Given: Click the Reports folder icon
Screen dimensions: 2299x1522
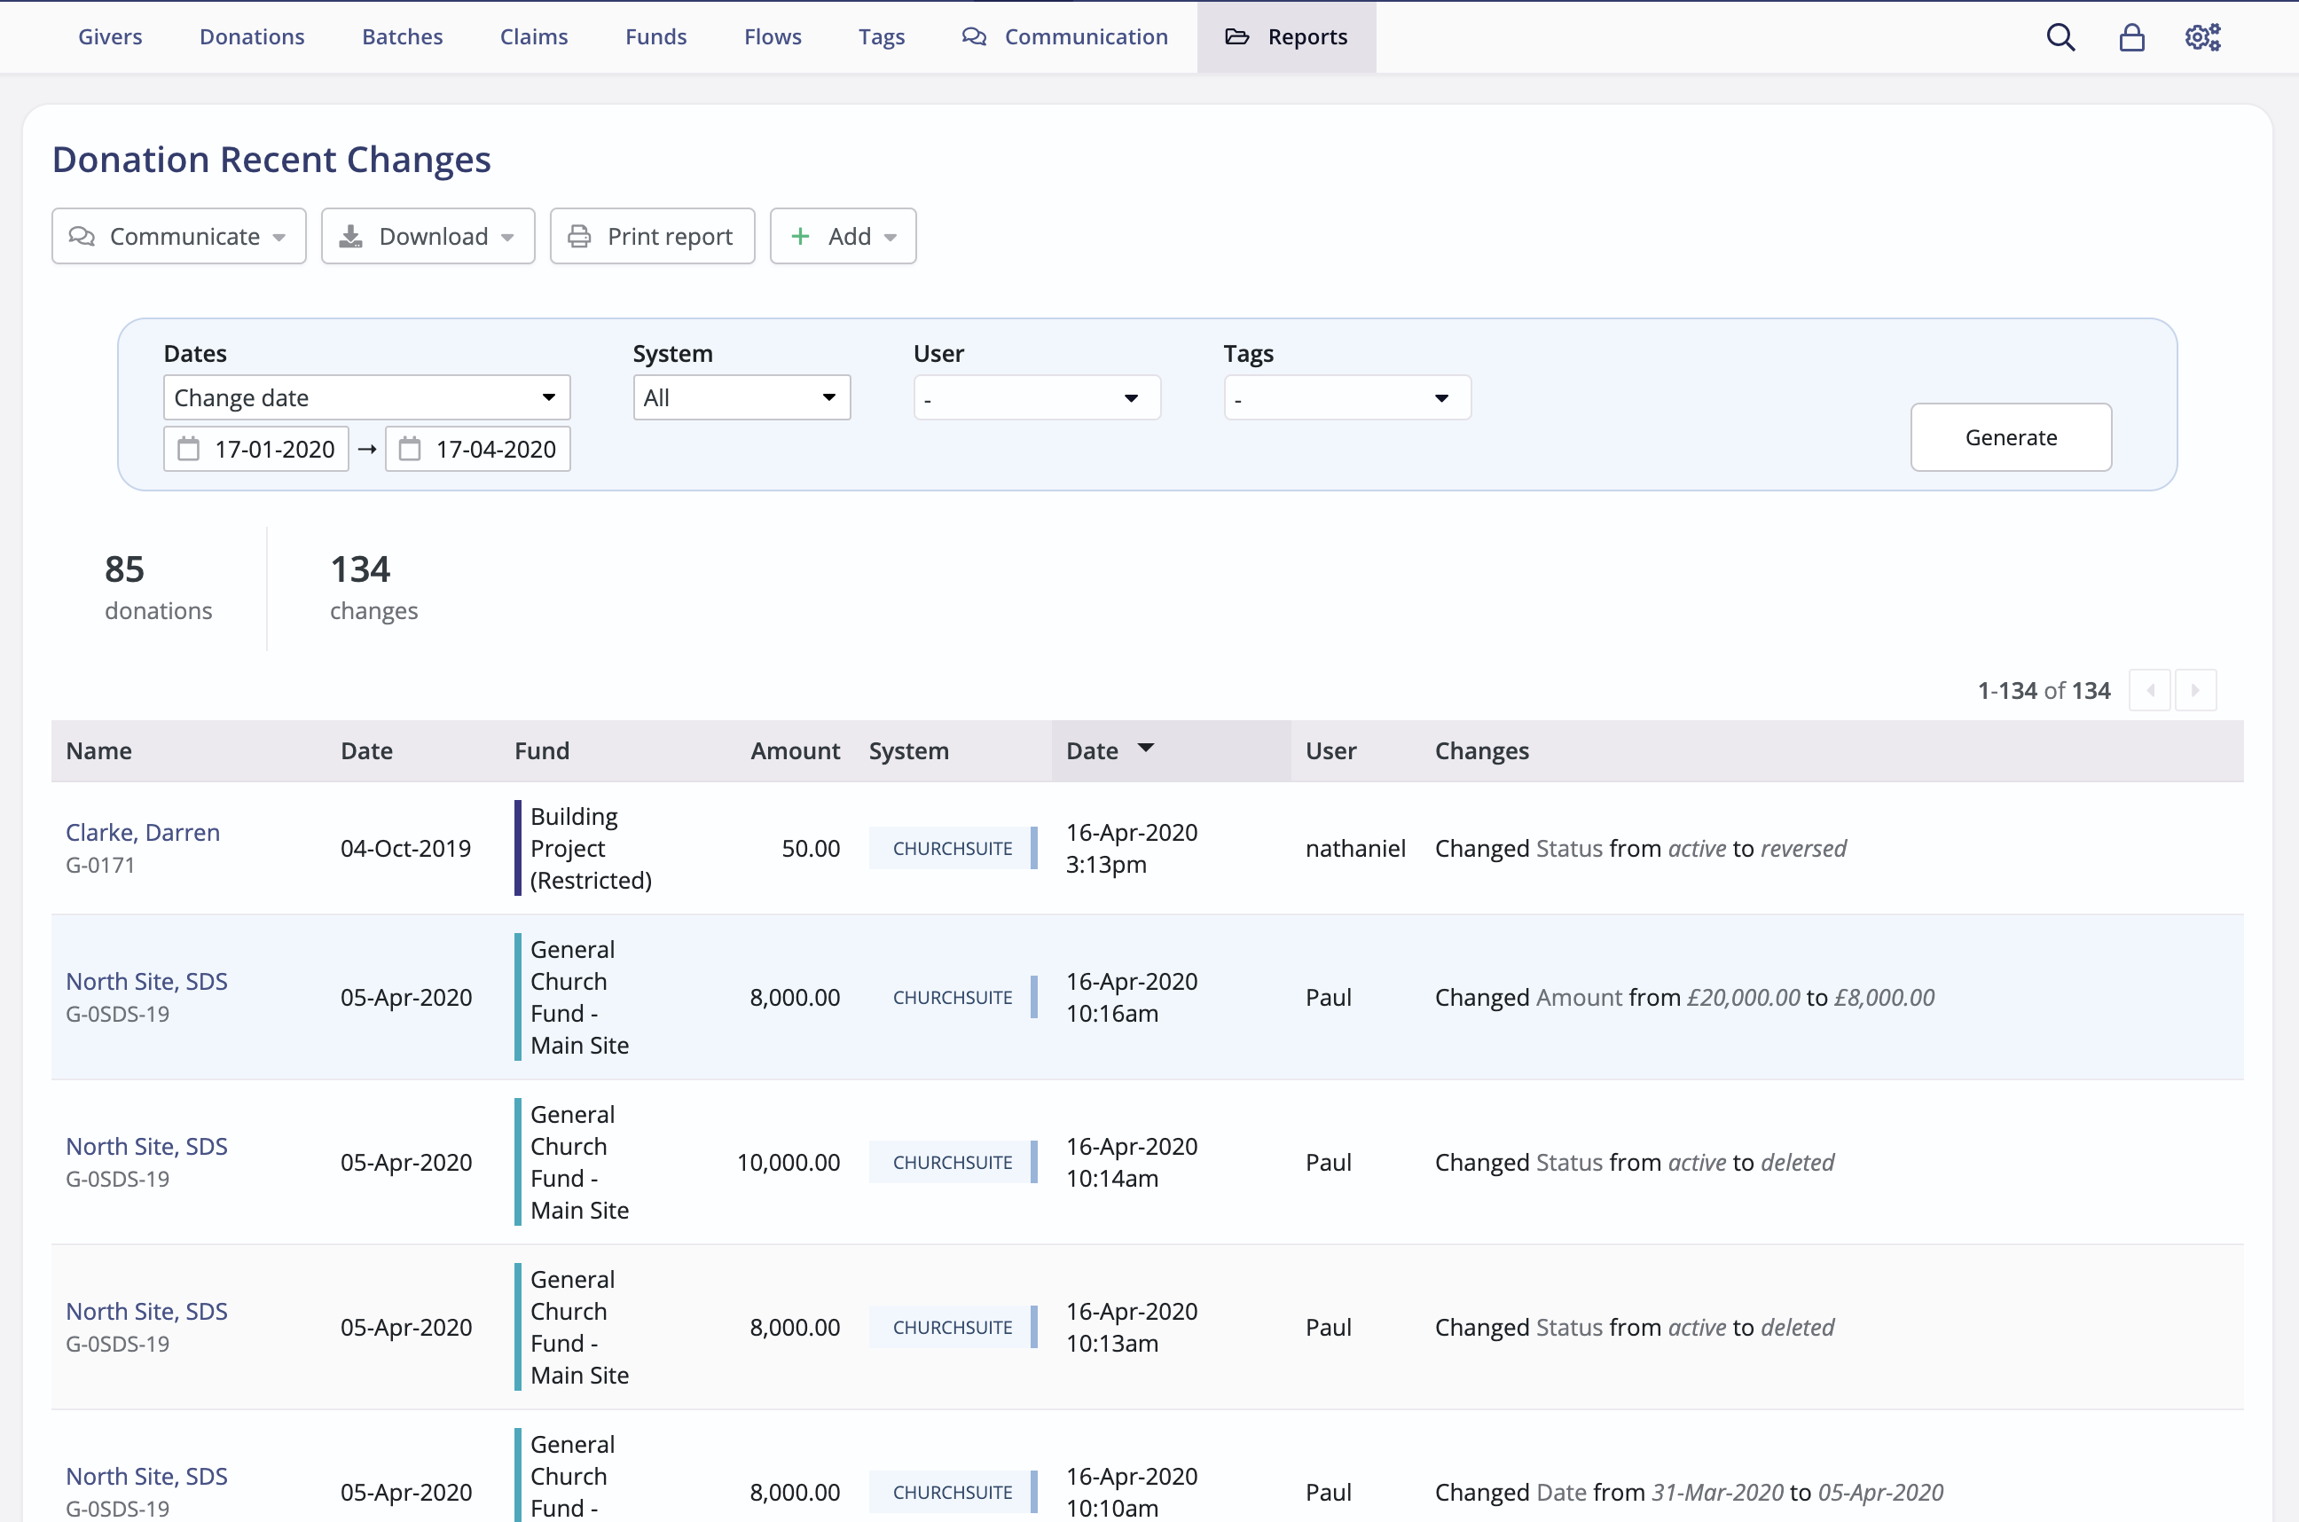Looking at the screenshot, I should pyautogui.click(x=1236, y=35).
